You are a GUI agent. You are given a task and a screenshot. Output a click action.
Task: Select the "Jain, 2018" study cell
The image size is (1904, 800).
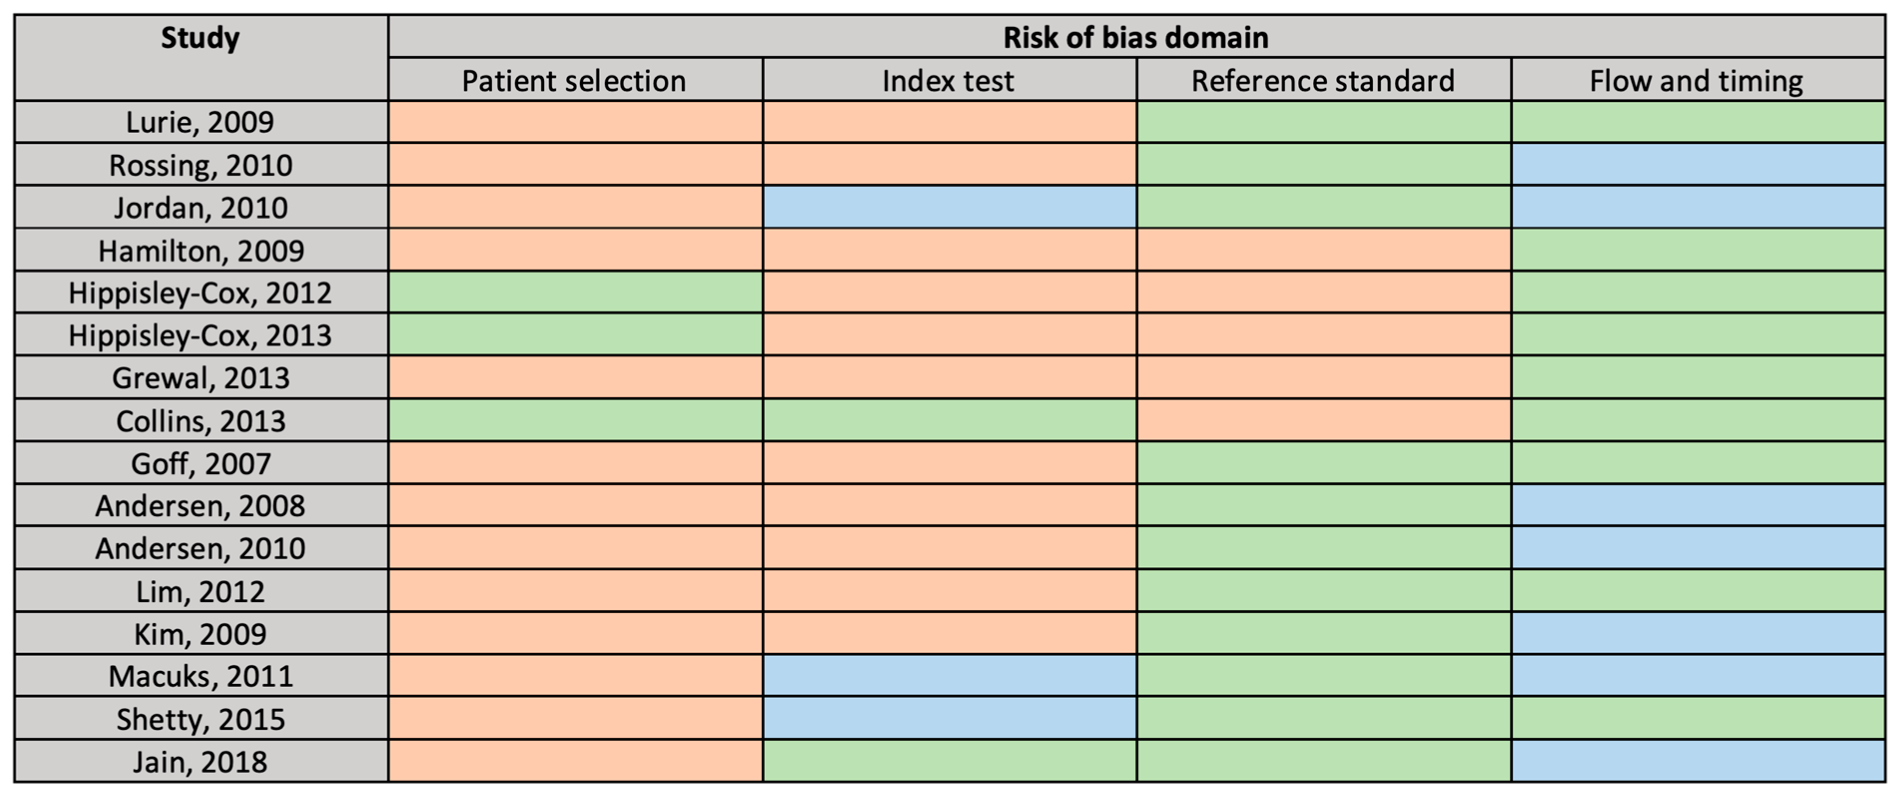pos(200,762)
